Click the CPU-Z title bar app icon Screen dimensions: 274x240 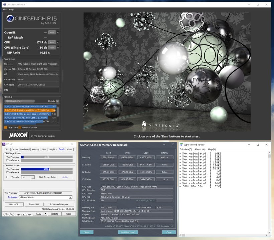4,144
